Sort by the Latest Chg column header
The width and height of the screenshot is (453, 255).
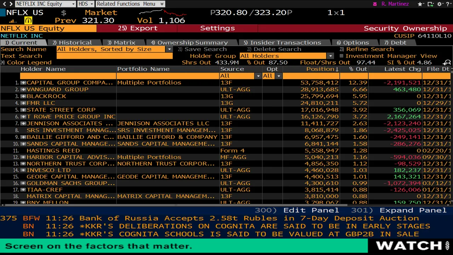(x=402, y=69)
